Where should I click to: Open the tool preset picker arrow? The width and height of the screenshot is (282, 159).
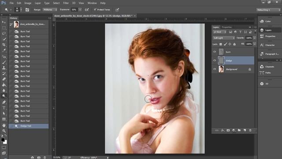(x=11, y=10)
